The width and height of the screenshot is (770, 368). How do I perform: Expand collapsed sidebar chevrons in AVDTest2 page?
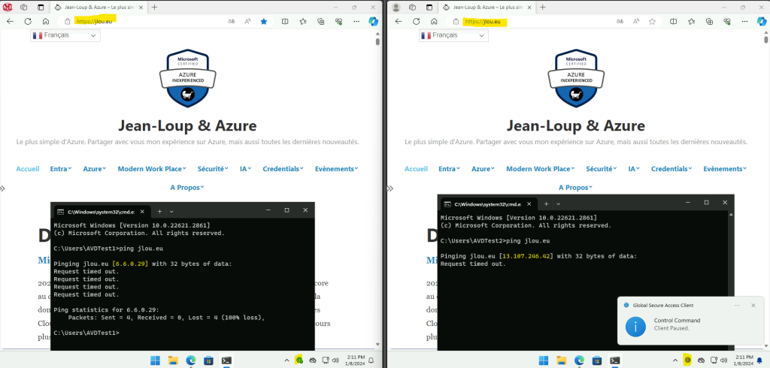[x=390, y=189]
